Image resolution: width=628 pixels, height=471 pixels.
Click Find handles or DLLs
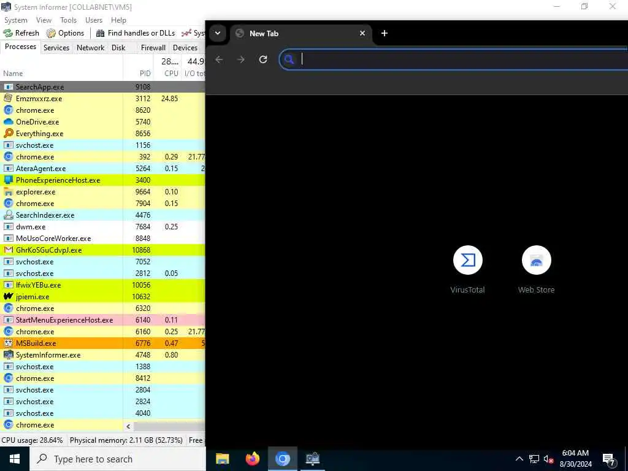point(136,33)
